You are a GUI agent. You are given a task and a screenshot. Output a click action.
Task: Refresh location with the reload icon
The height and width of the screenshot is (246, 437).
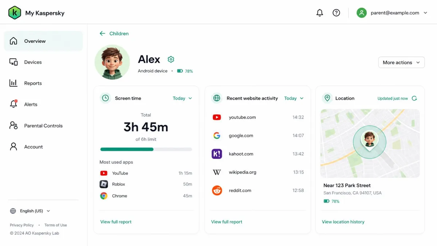pos(414,98)
